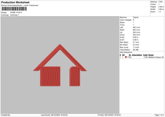Viewport: 165px width, 117px height.
Task: Click the Max Stitch value '5.1 mm'
Action: point(136,42)
